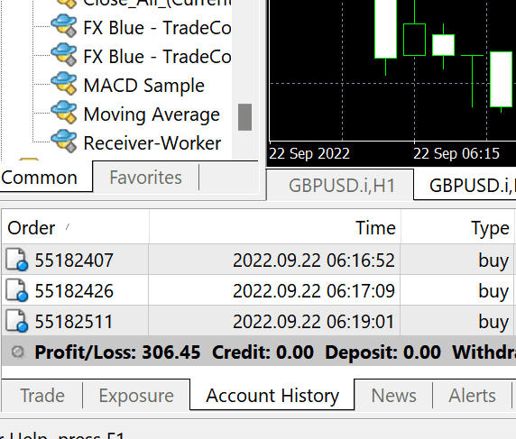Click buy type of order 55182407
Screen dimensions: 516x439
(x=493, y=261)
